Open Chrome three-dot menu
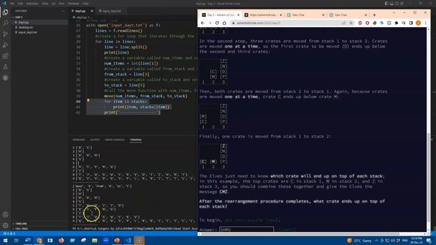 point(425,23)
